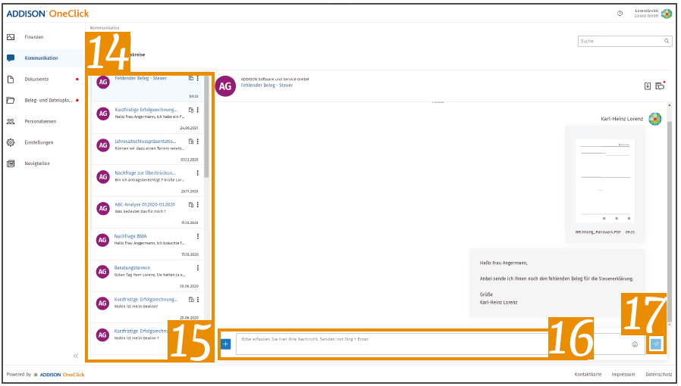Collapse the left sidebar with double chevron

[76, 356]
